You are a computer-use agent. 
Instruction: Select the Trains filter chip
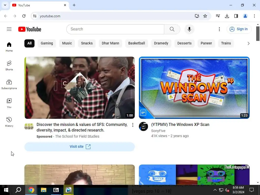point(226,43)
